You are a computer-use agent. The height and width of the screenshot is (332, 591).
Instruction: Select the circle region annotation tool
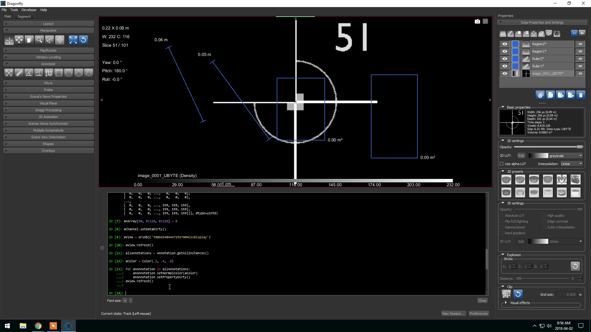(x=69, y=73)
